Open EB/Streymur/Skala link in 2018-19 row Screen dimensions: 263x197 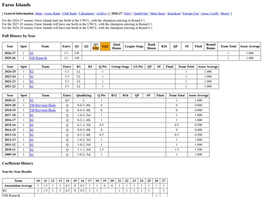coord(43,110)
